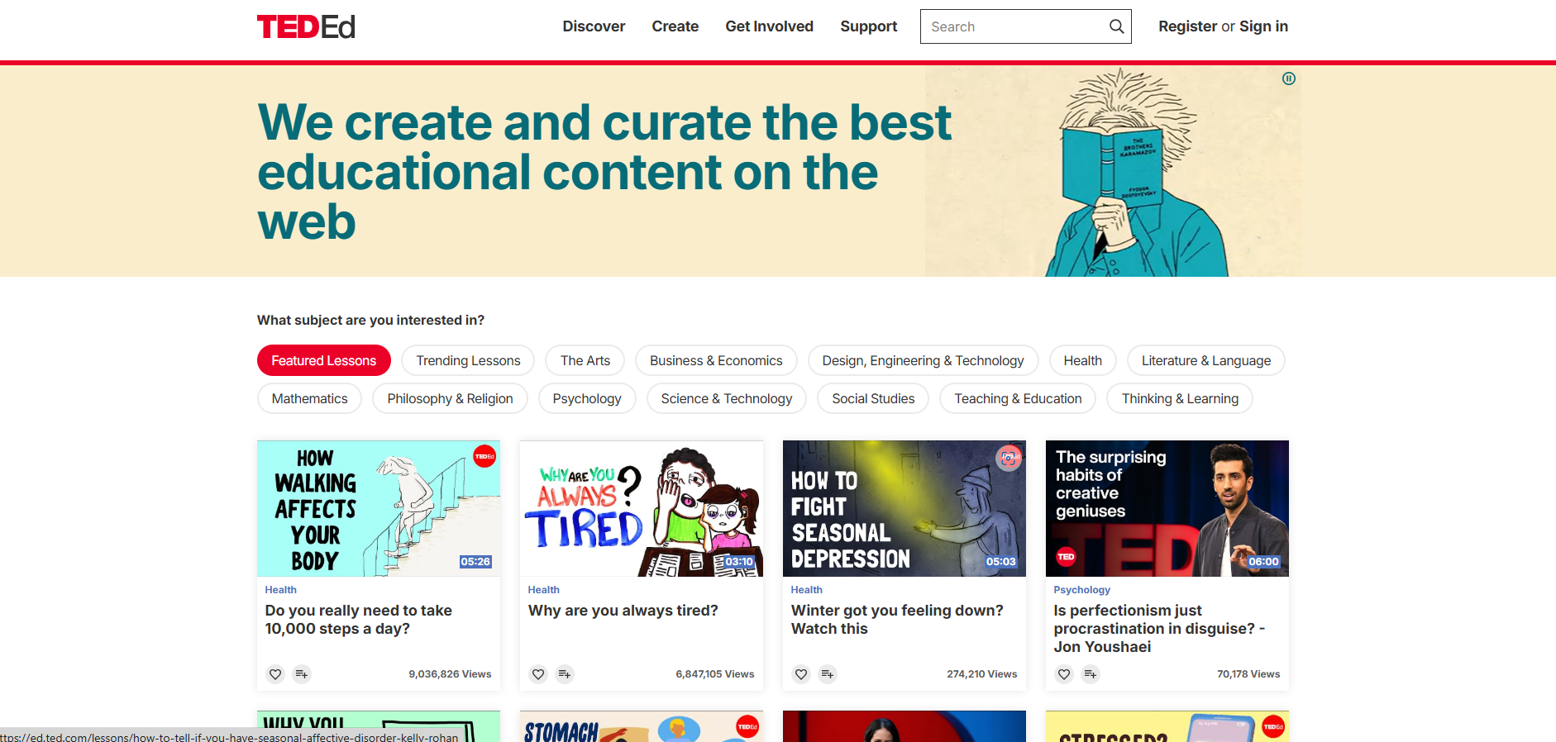Image resolution: width=1556 pixels, height=742 pixels.
Task: Add 'Why are you always tired?' to playlist
Action: pyautogui.click(x=565, y=674)
